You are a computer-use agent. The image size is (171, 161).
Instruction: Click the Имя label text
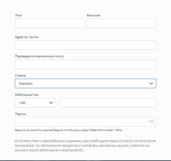click(18, 15)
